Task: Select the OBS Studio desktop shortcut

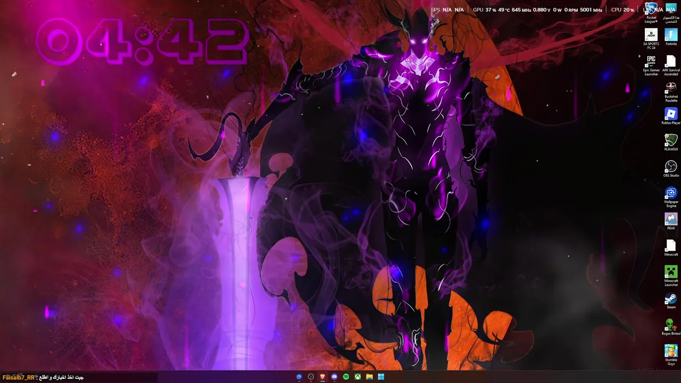Action: coord(671,169)
